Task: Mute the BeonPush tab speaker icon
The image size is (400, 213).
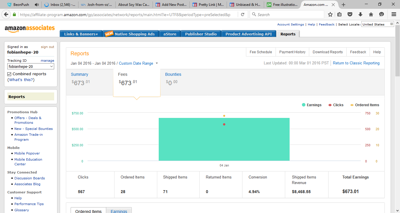Action: pyautogui.click(x=37, y=5)
